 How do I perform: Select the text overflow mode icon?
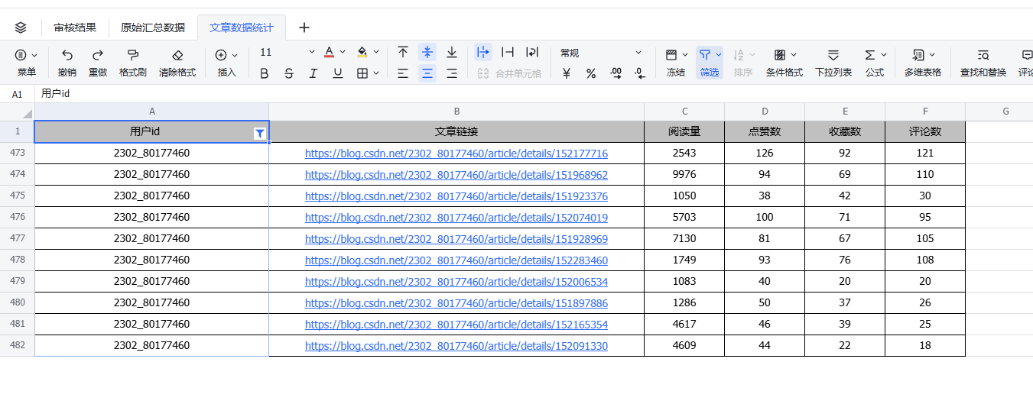[x=483, y=53]
